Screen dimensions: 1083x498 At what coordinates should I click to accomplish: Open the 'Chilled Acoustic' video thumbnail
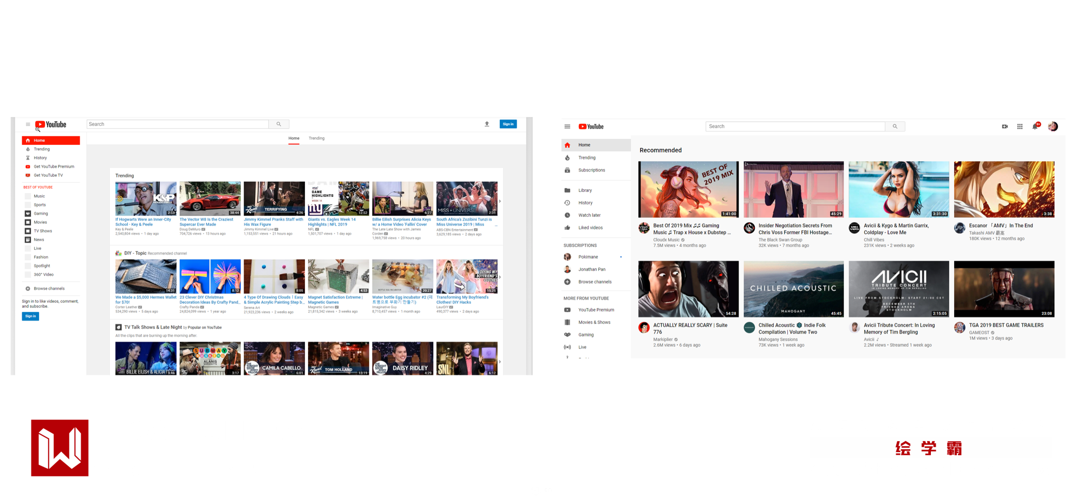(x=794, y=289)
